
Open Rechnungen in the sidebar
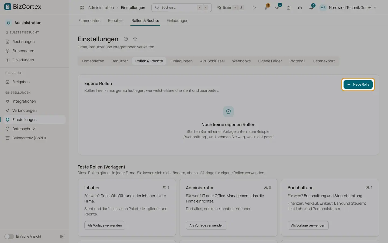pos(35,42)
